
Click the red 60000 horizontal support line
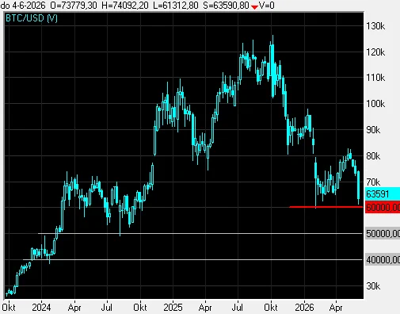click(326, 207)
